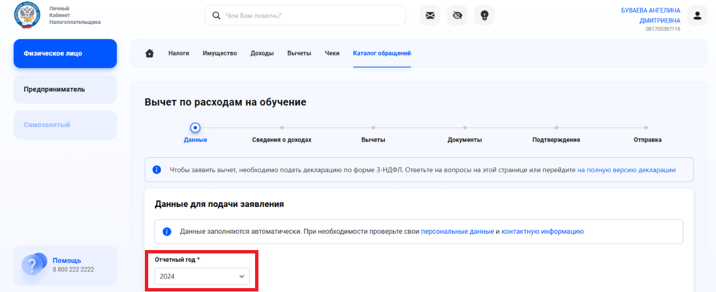Open messages via the envelope icon

(x=430, y=16)
